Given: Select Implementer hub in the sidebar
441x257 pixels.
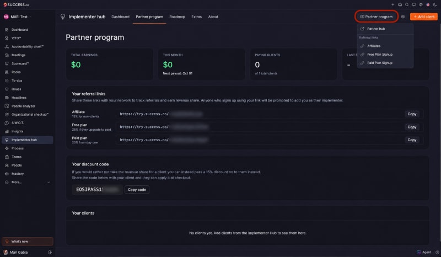Looking at the screenshot, I should 27,140.
